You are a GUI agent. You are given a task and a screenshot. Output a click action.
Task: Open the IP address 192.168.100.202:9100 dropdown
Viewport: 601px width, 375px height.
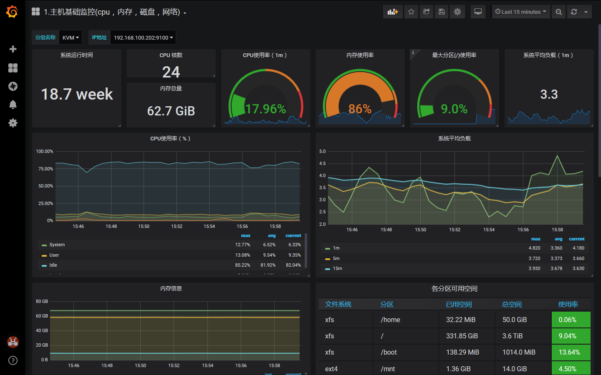pos(143,37)
